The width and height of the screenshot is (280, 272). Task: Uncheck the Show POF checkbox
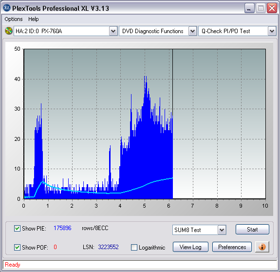click(17, 248)
